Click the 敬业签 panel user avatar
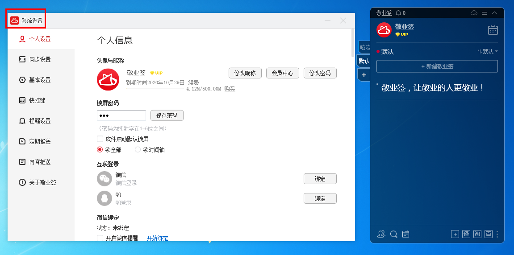The width and height of the screenshot is (514, 255). pyautogui.click(x=384, y=30)
